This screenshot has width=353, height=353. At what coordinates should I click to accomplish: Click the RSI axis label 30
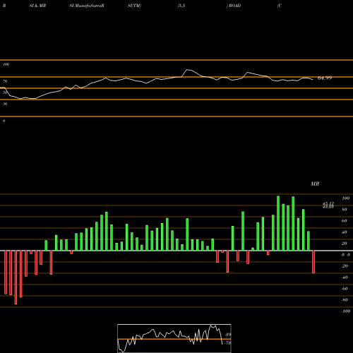click(x=5, y=104)
